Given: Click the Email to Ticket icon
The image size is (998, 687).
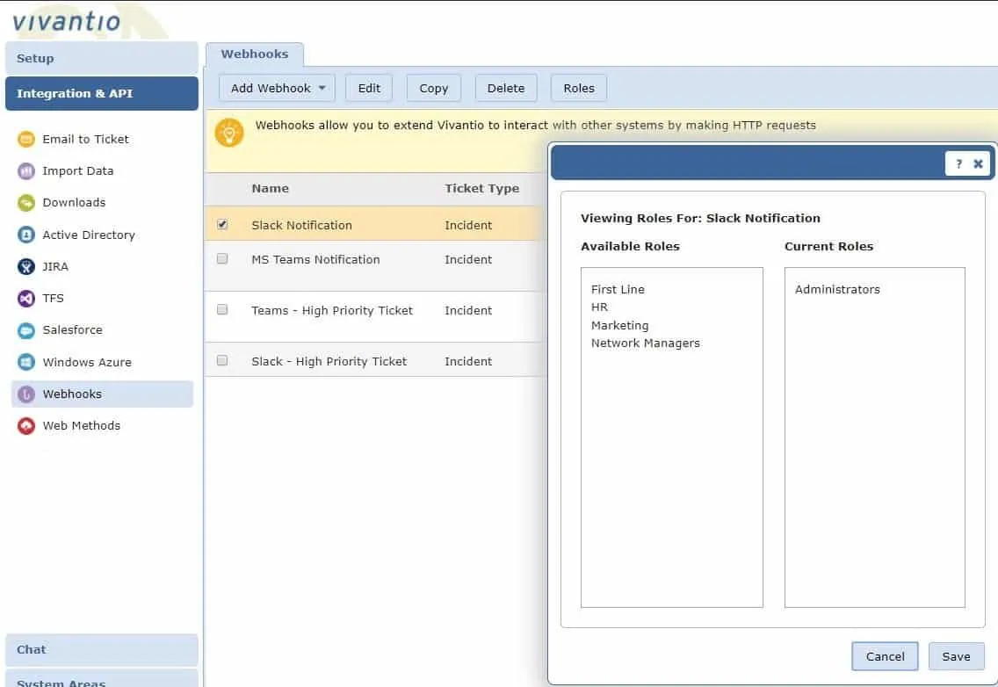Looking at the screenshot, I should (x=26, y=139).
